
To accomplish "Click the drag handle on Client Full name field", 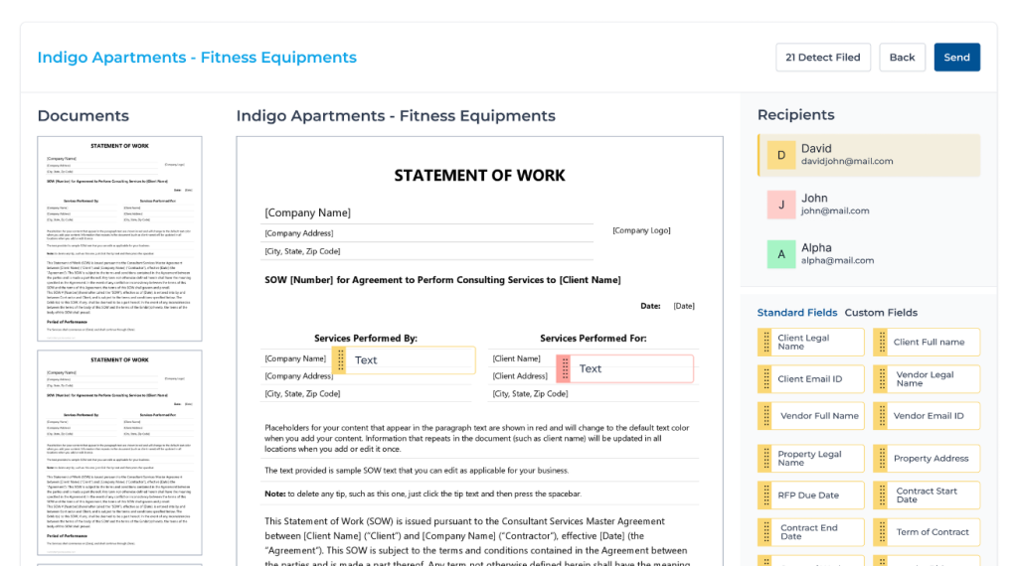I will point(882,342).
